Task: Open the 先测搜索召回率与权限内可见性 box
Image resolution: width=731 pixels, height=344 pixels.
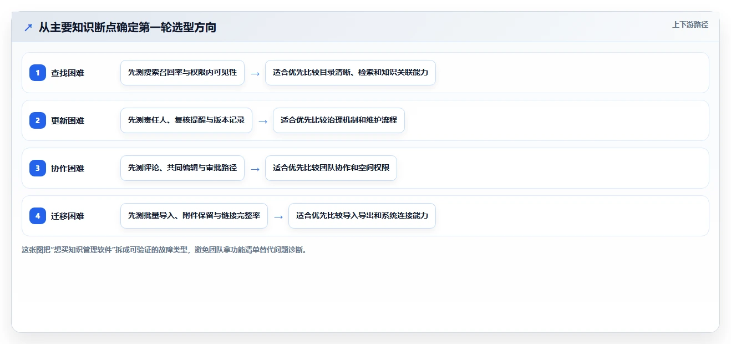Action: [182, 73]
